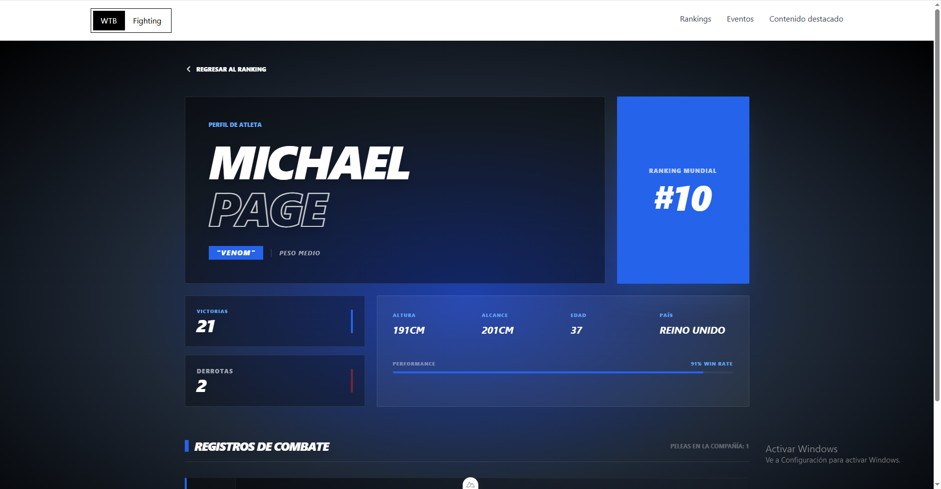Click blue marker beside Registros de Combate

(x=187, y=446)
